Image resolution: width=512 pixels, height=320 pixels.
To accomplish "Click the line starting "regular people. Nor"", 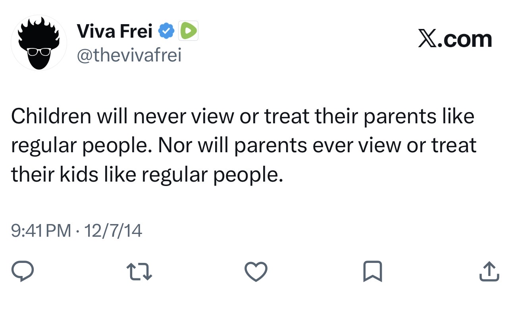I will [x=243, y=146].
